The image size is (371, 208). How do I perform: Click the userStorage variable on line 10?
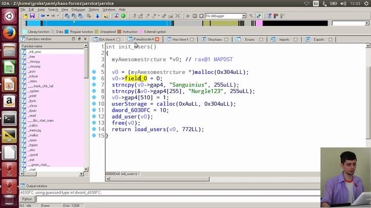(x=129, y=104)
